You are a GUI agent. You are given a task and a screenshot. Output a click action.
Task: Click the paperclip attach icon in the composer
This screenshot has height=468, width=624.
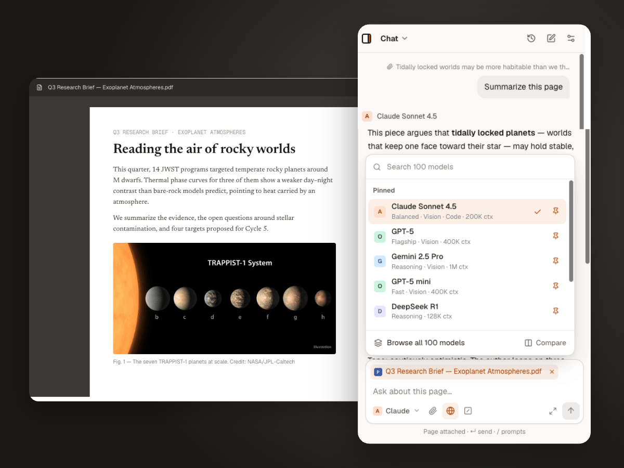pyautogui.click(x=433, y=411)
